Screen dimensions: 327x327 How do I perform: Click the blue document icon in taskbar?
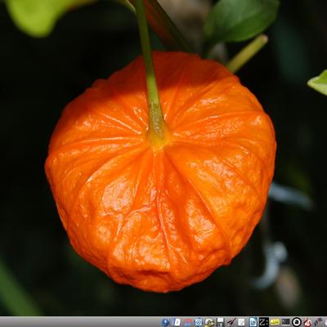click(x=253, y=322)
